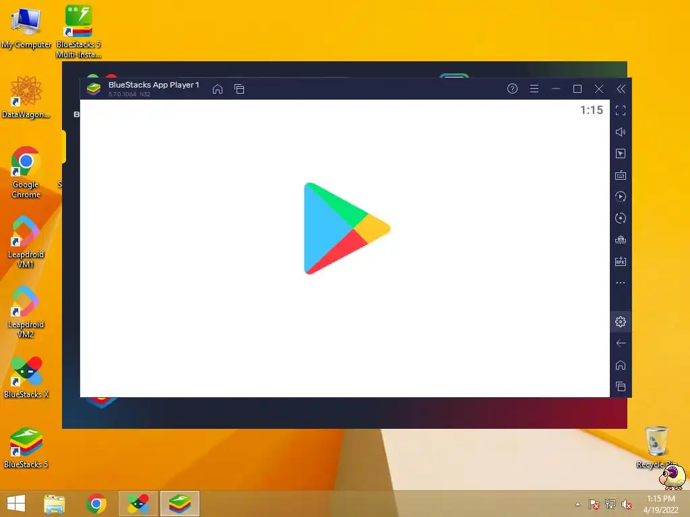Enter fullscreen mode in BlueStacks sidebar

(621, 110)
